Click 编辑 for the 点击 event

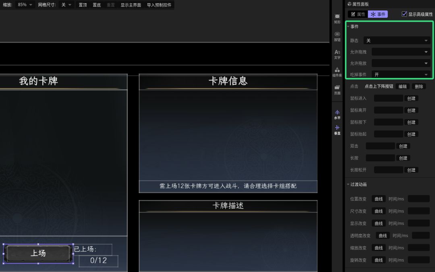pyautogui.click(x=402, y=87)
